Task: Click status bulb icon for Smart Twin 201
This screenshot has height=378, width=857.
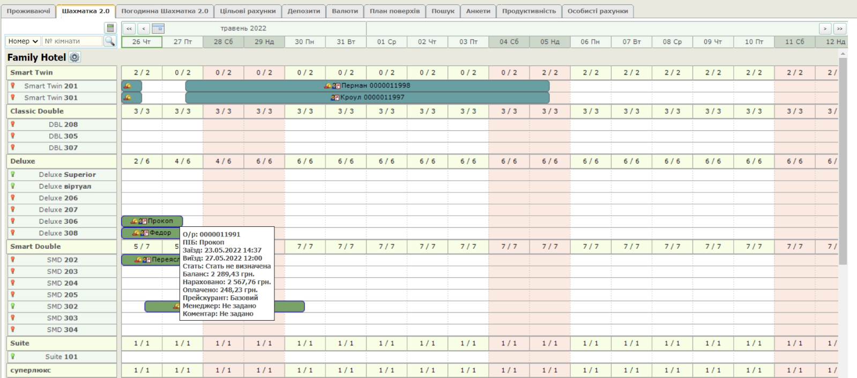Action: pos(12,86)
